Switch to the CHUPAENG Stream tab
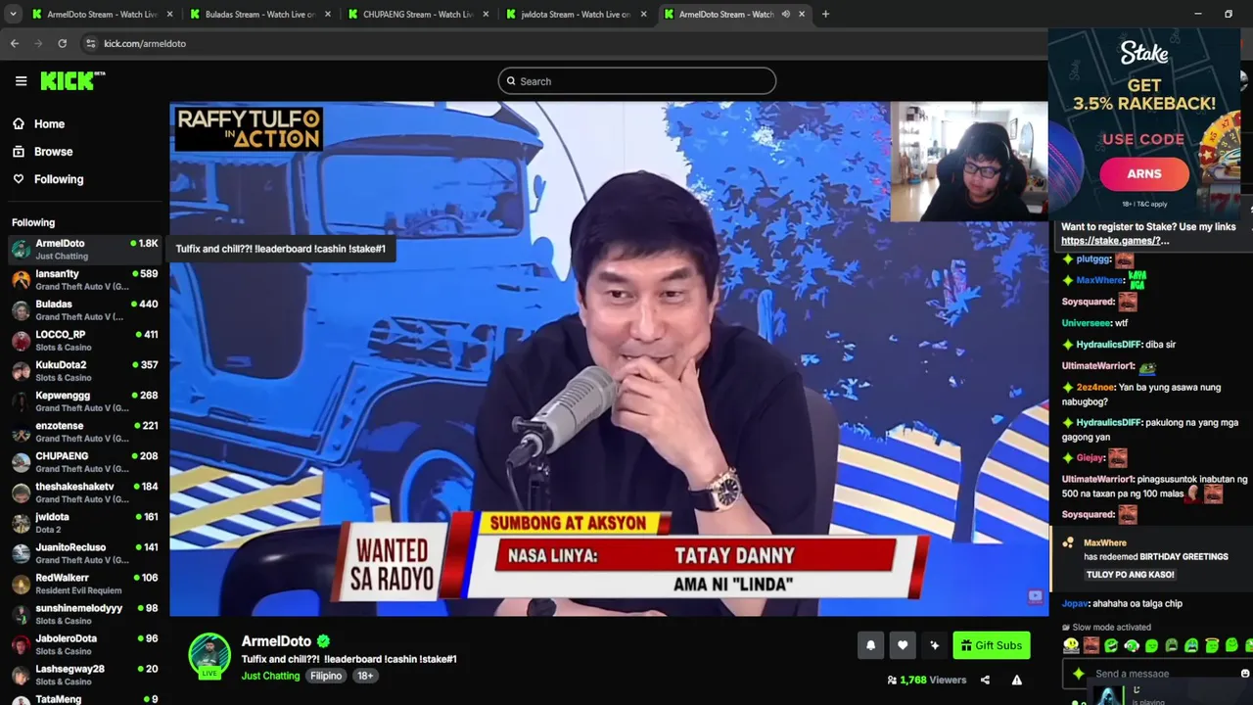The width and height of the screenshot is (1253, 705). (x=418, y=14)
